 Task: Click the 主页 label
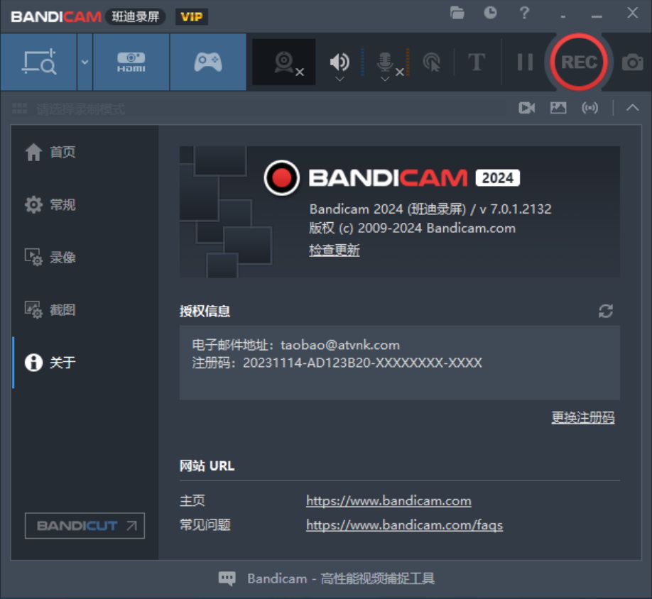192,500
